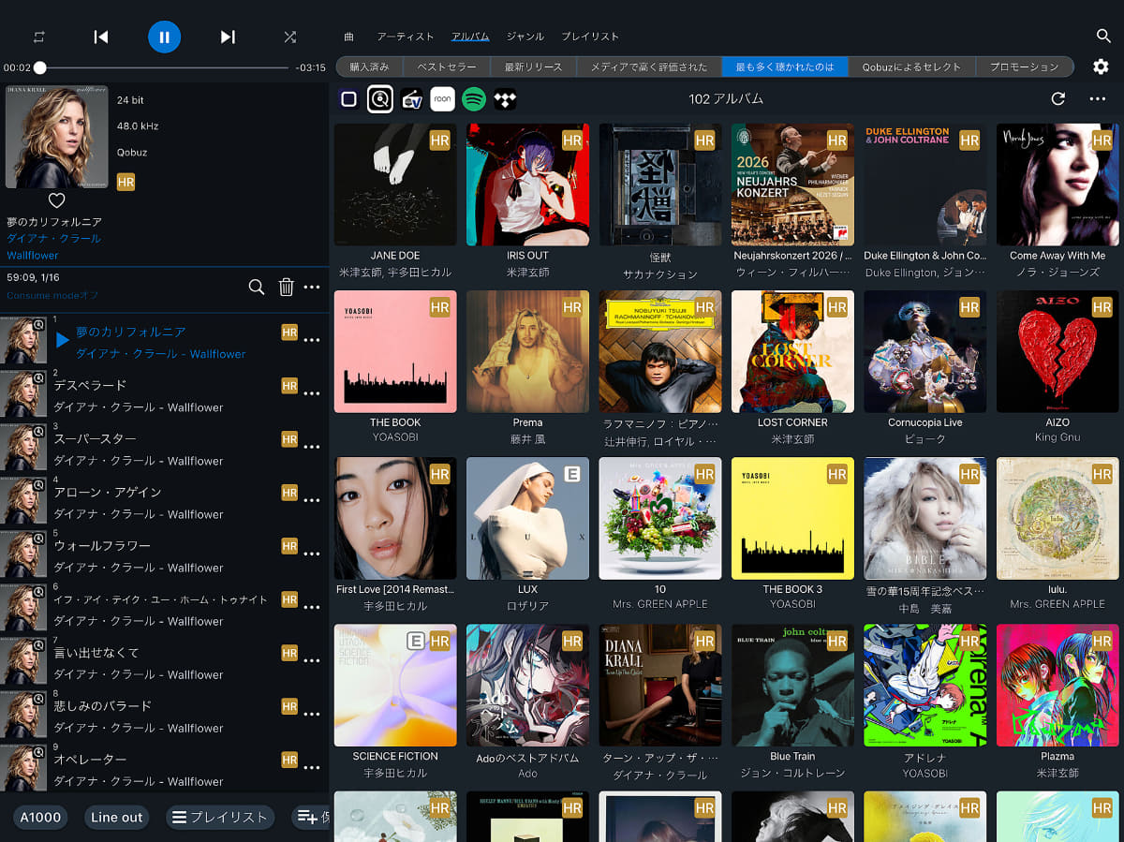The height and width of the screenshot is (842, 1124).
Task: Open the Plazma album cover
Action: click(1057, 686)
